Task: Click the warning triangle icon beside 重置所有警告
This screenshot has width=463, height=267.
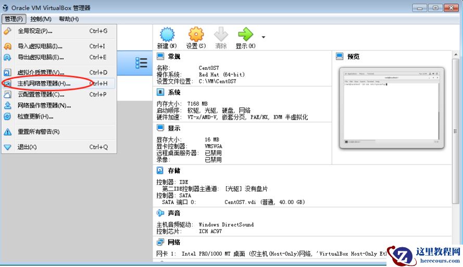Action: point(7,132)
